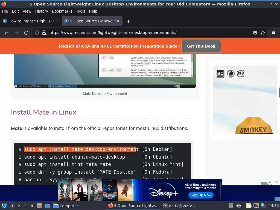
Task: Go back to the previous page
Action: [x=7, y=33]
